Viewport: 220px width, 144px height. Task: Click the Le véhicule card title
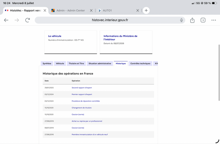click(x=55, y=36)
